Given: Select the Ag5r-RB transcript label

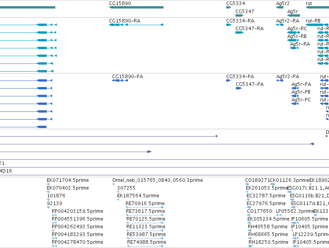Looking at the screenshot, I should tap(297, 36).
